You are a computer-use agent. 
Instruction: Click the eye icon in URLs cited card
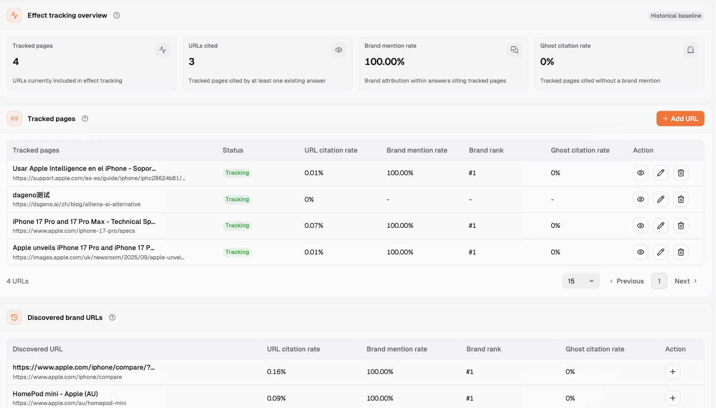click(x=339, y=50)
